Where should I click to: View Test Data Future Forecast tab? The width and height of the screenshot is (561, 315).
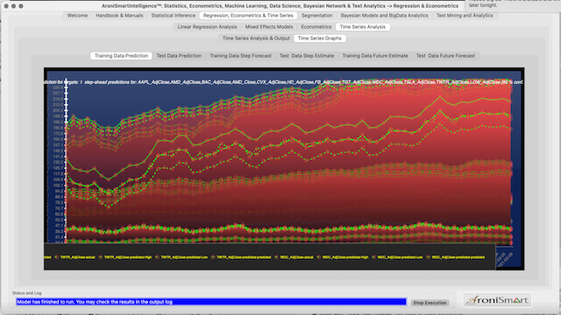point(445,56)
